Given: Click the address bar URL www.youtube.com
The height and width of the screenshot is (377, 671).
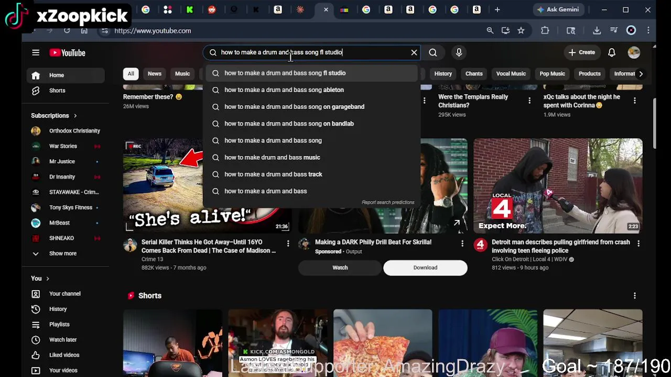Looking at the screenshot, I should pyautogui.click(x=153, y=30).
